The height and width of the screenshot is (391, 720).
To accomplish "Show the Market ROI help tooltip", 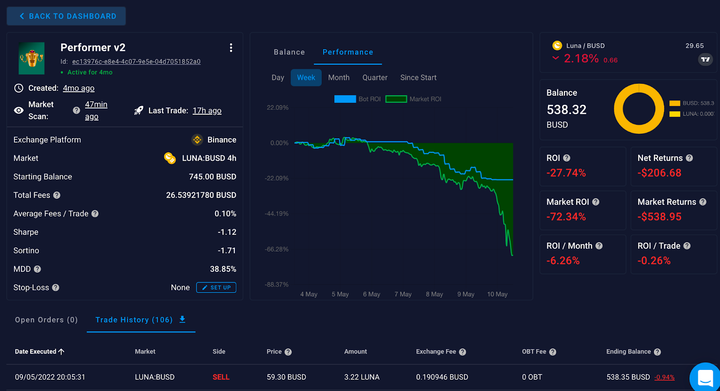I will pos(596,202).
